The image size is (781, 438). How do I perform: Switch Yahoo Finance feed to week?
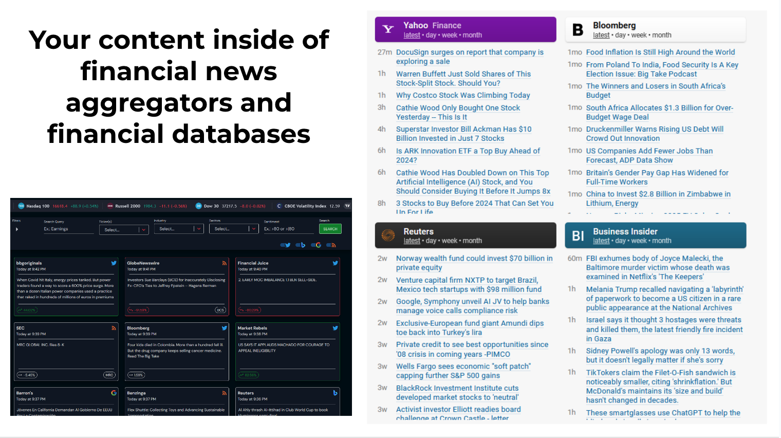point(449,35)
